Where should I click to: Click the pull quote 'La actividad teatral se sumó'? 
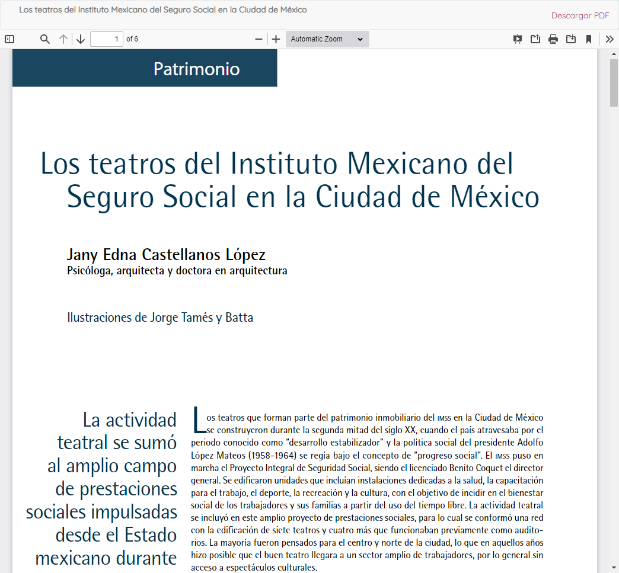pyautogui.click(x=117, y=431)
